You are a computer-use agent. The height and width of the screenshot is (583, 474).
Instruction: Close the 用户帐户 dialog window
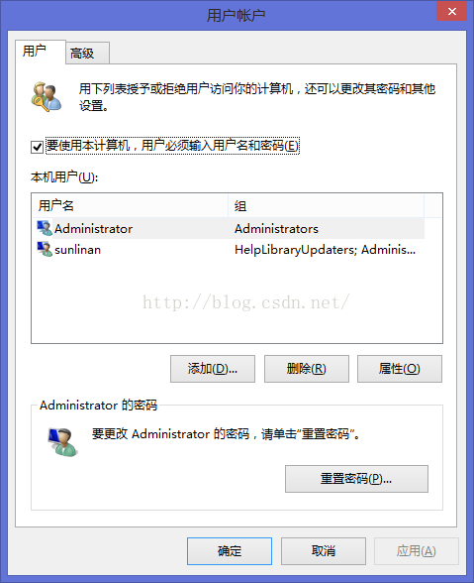[451, 11]
